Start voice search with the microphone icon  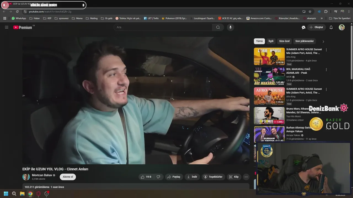[231, 27]
